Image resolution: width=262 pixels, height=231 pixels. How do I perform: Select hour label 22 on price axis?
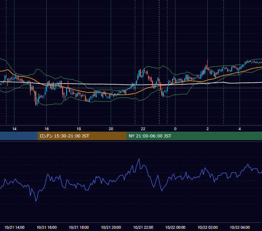tap(143, 129)
